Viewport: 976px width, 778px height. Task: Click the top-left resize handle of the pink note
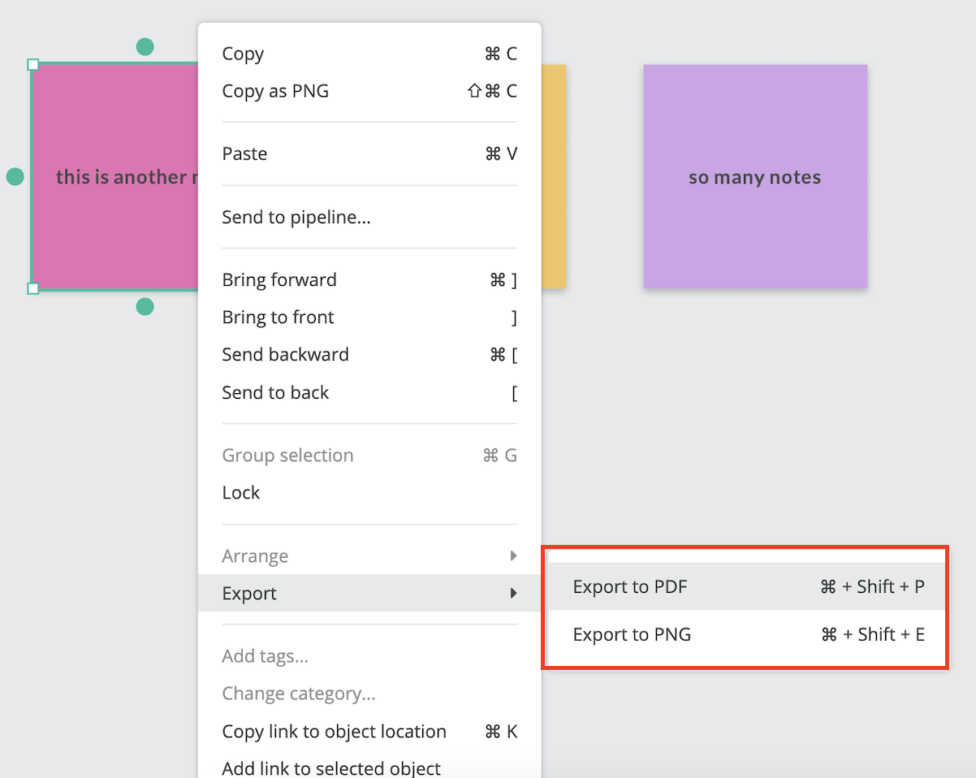33,64
